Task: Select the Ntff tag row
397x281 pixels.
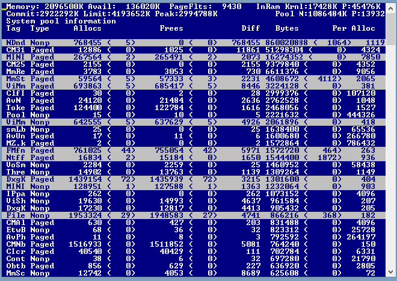Action: tap(194, 158)
